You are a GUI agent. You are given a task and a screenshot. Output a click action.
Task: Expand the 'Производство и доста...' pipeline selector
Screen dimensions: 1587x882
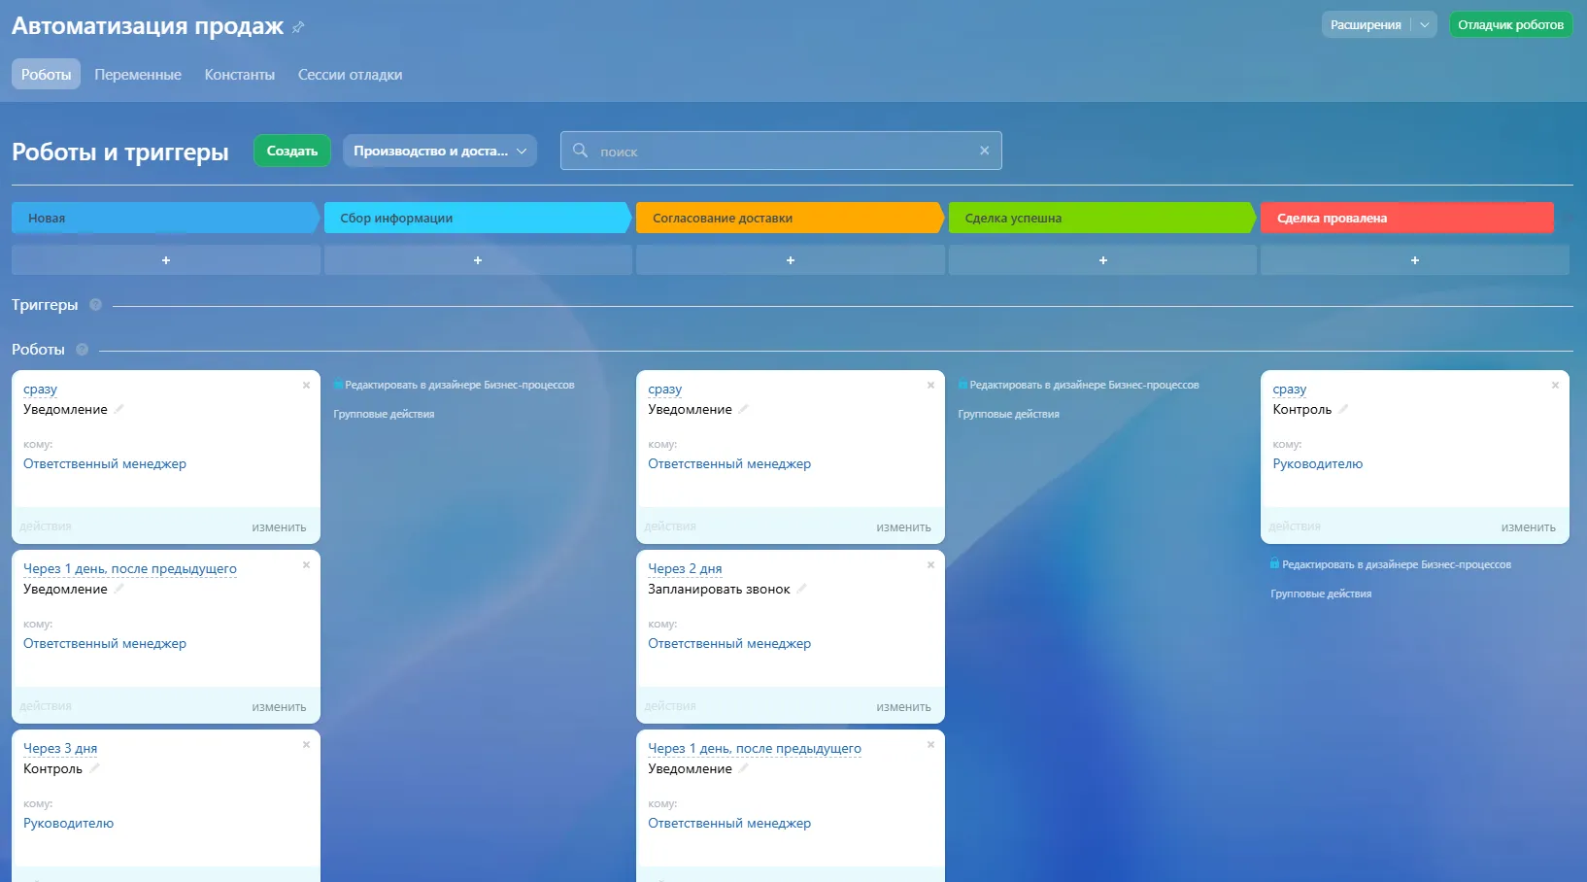click(x=440, y=151)
